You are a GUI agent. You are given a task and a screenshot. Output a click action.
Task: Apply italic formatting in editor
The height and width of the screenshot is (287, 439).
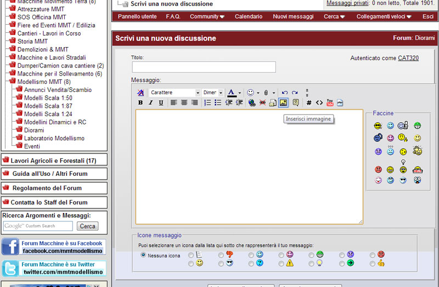150,102
